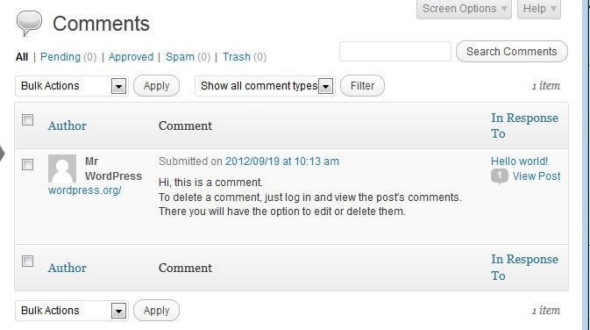Screen dimensions: 590x330
Task: Click the Comments speech bubble icon
Action: (29, 24)
